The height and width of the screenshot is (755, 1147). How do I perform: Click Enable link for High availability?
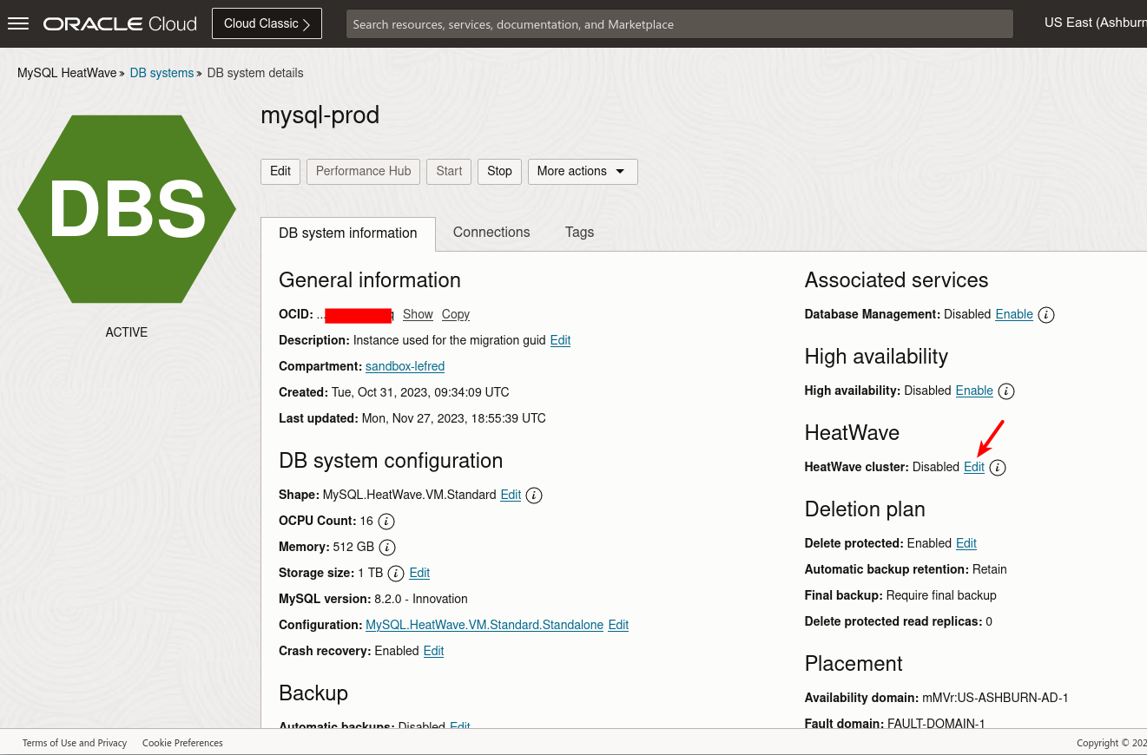(974, 391)
